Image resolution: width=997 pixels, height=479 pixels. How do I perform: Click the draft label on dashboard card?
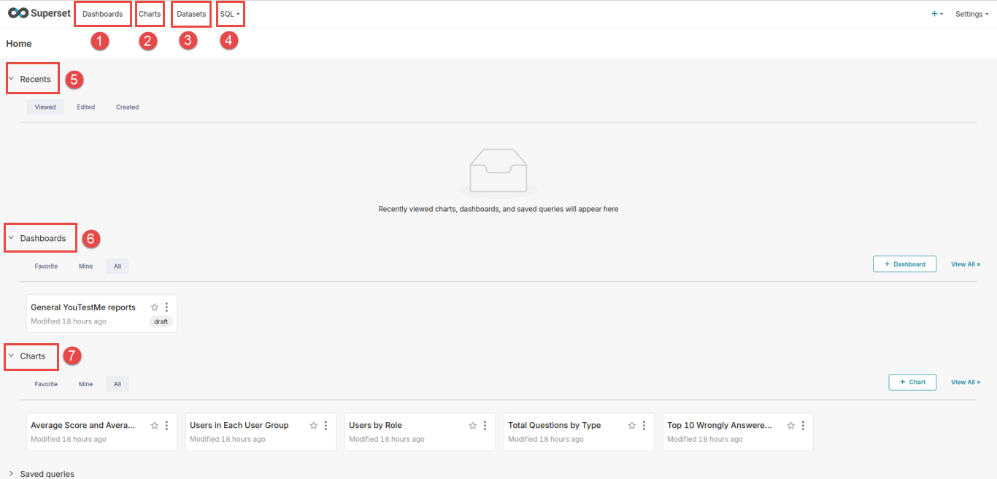(x=161, y=321)
